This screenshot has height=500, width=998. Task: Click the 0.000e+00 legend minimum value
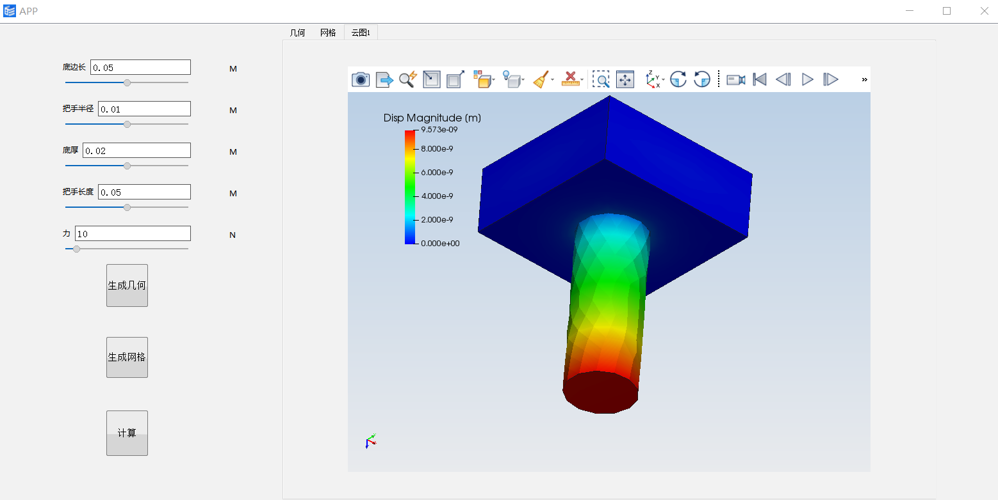[440, 243]
